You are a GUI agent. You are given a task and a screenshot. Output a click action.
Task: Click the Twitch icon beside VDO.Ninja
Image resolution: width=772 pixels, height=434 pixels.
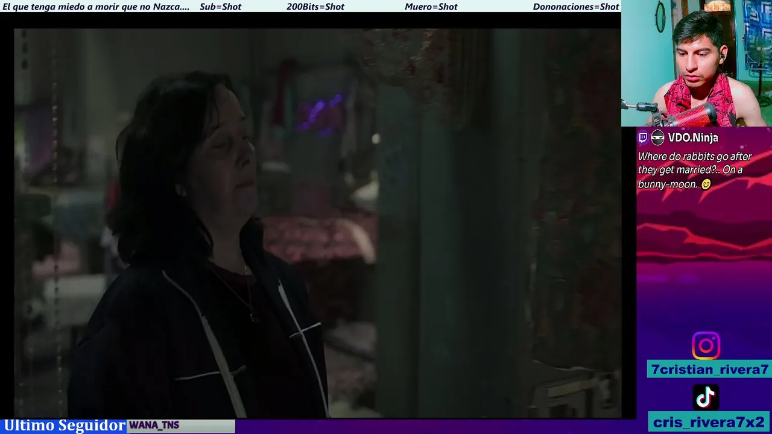click(643, 137)
